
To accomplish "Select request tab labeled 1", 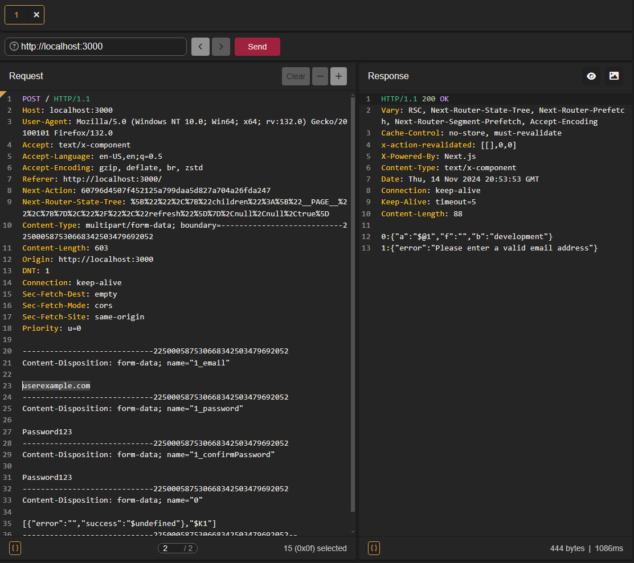I will pyautogui.click(x=15, y=15).
